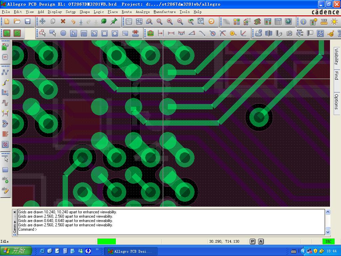Click the Edit Text abc pencil icon
The height and width of the screenshot is (256, 341).
pyautogui.click(x=5, y=190)
